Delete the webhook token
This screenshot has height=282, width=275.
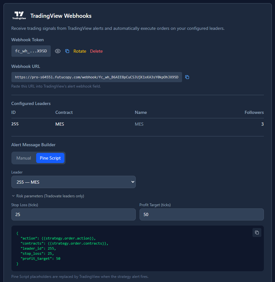coord(96,51)
